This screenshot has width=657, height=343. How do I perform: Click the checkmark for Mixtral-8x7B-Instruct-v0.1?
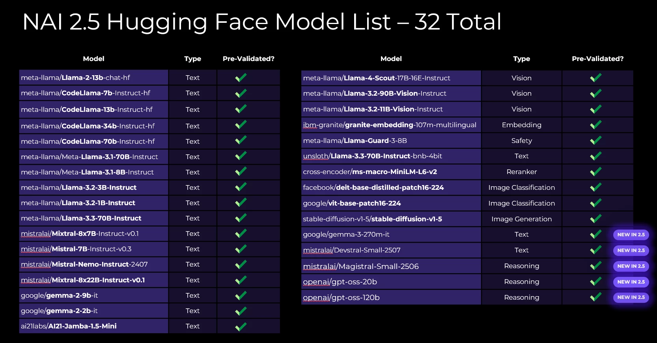(x=241, y=234)
